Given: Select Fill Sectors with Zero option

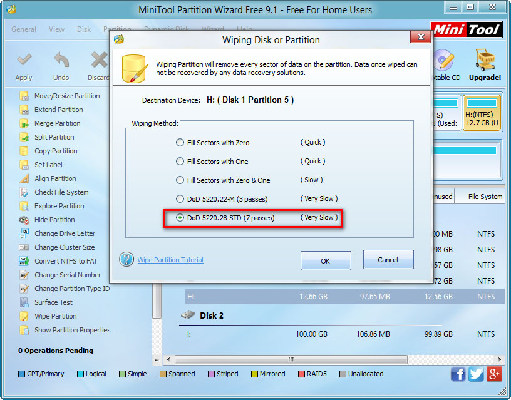Looking at the screenshot, I should [x=180, y=143].
